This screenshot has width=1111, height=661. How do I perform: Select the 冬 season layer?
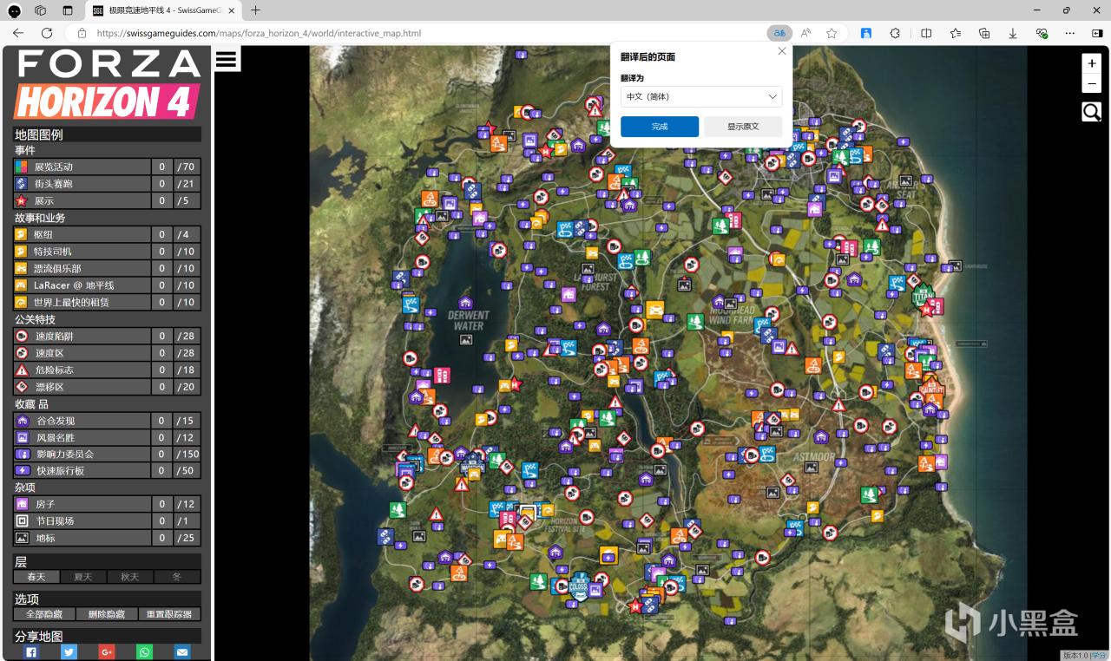(x=177, y=577)
